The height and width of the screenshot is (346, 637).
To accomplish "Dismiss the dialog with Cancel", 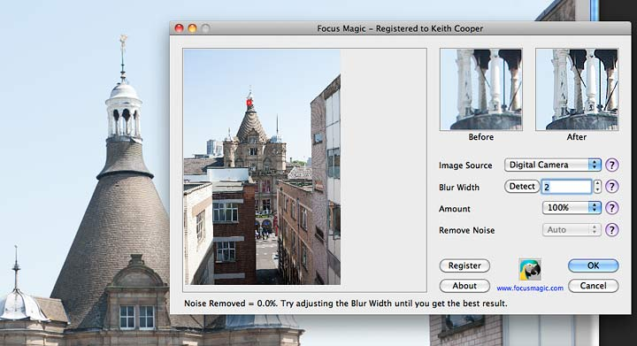I will [x=593, y=286].
